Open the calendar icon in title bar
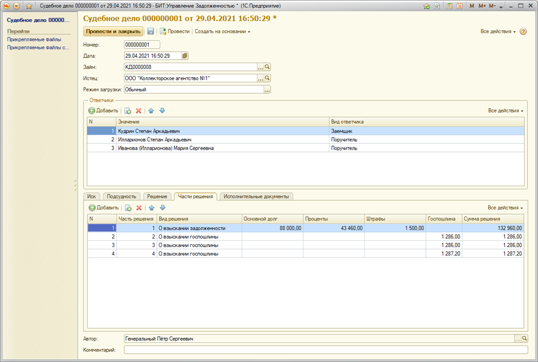The height and width of the screenshot is (362, 538). [459, 6]
